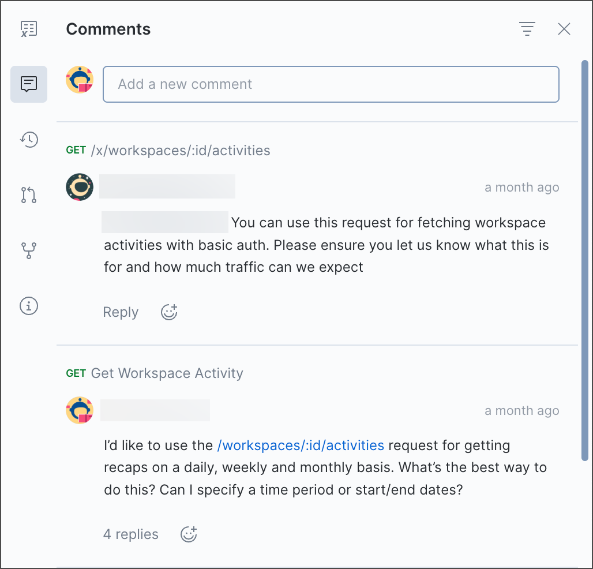Click the comments panel vertical scrollbar

pos(584,260)
